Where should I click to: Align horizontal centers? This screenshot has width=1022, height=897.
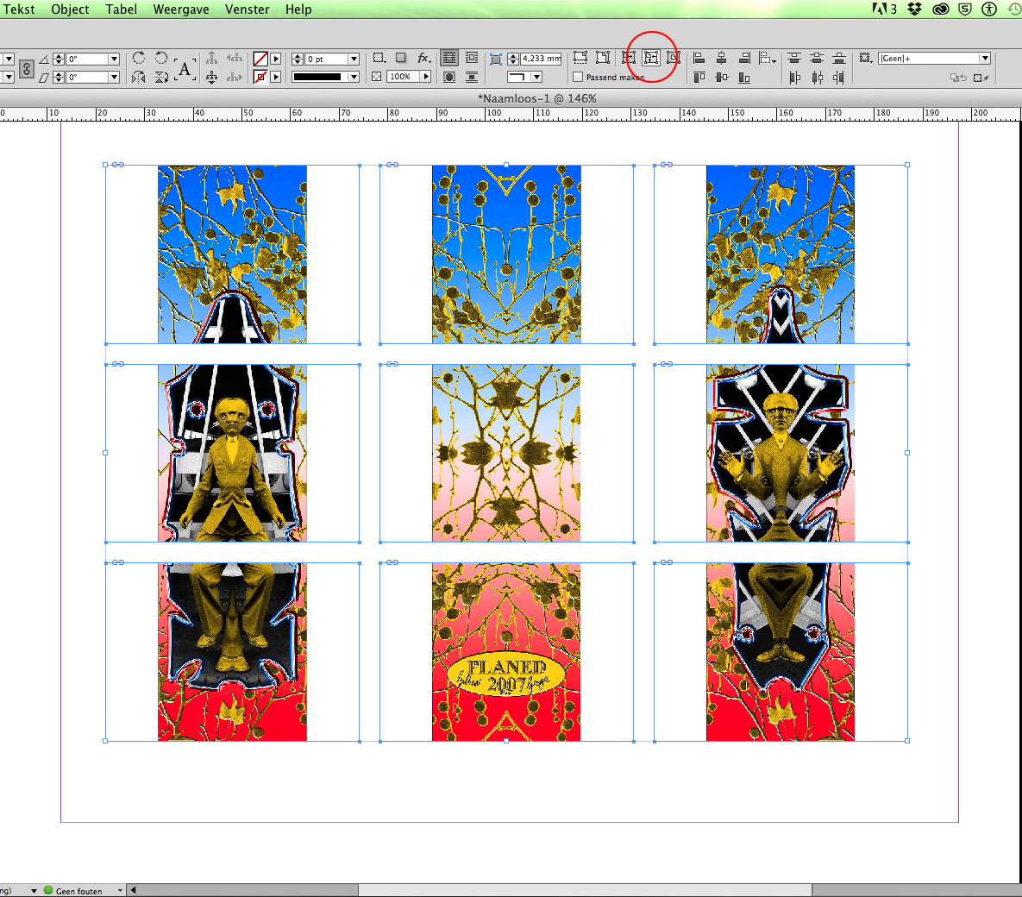click(722, 58)
